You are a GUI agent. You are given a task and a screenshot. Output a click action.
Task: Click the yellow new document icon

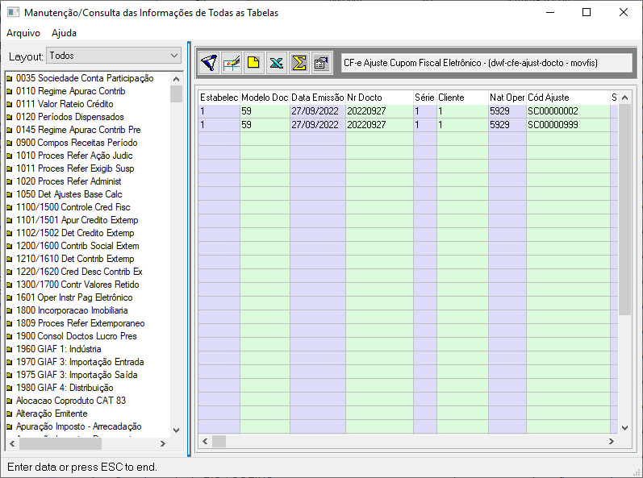(x=254, y=63)
